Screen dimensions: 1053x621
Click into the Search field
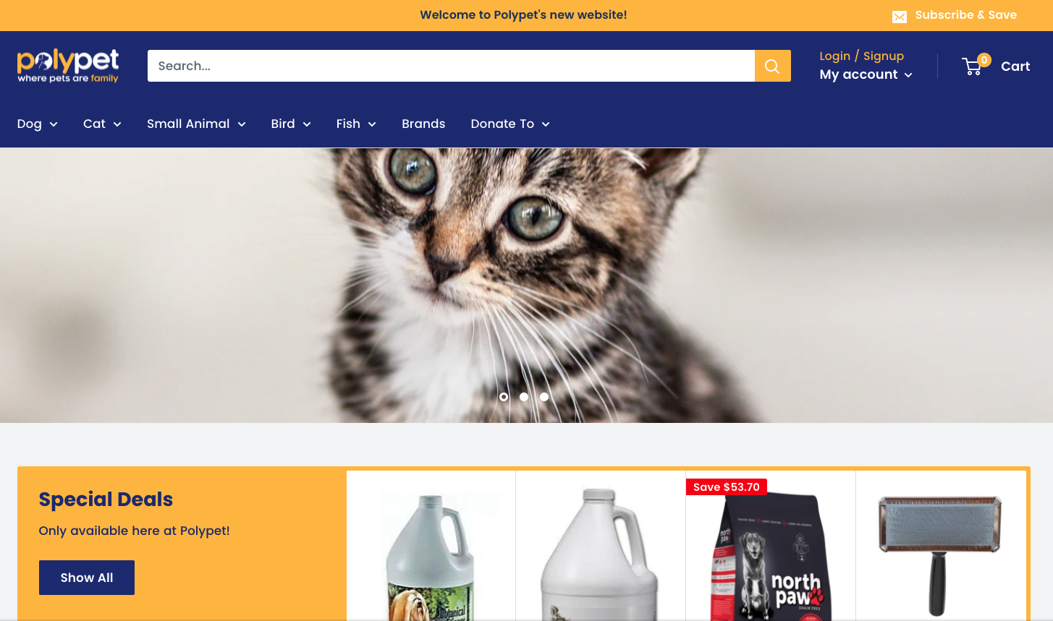[x=451, y=66]
